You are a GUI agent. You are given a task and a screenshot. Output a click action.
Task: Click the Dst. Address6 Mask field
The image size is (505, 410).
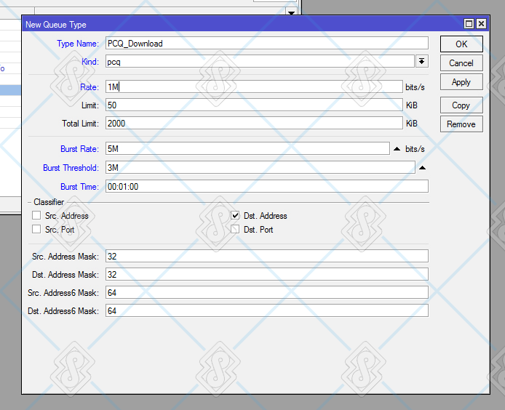pyautogui.click(x=266, y=310)
